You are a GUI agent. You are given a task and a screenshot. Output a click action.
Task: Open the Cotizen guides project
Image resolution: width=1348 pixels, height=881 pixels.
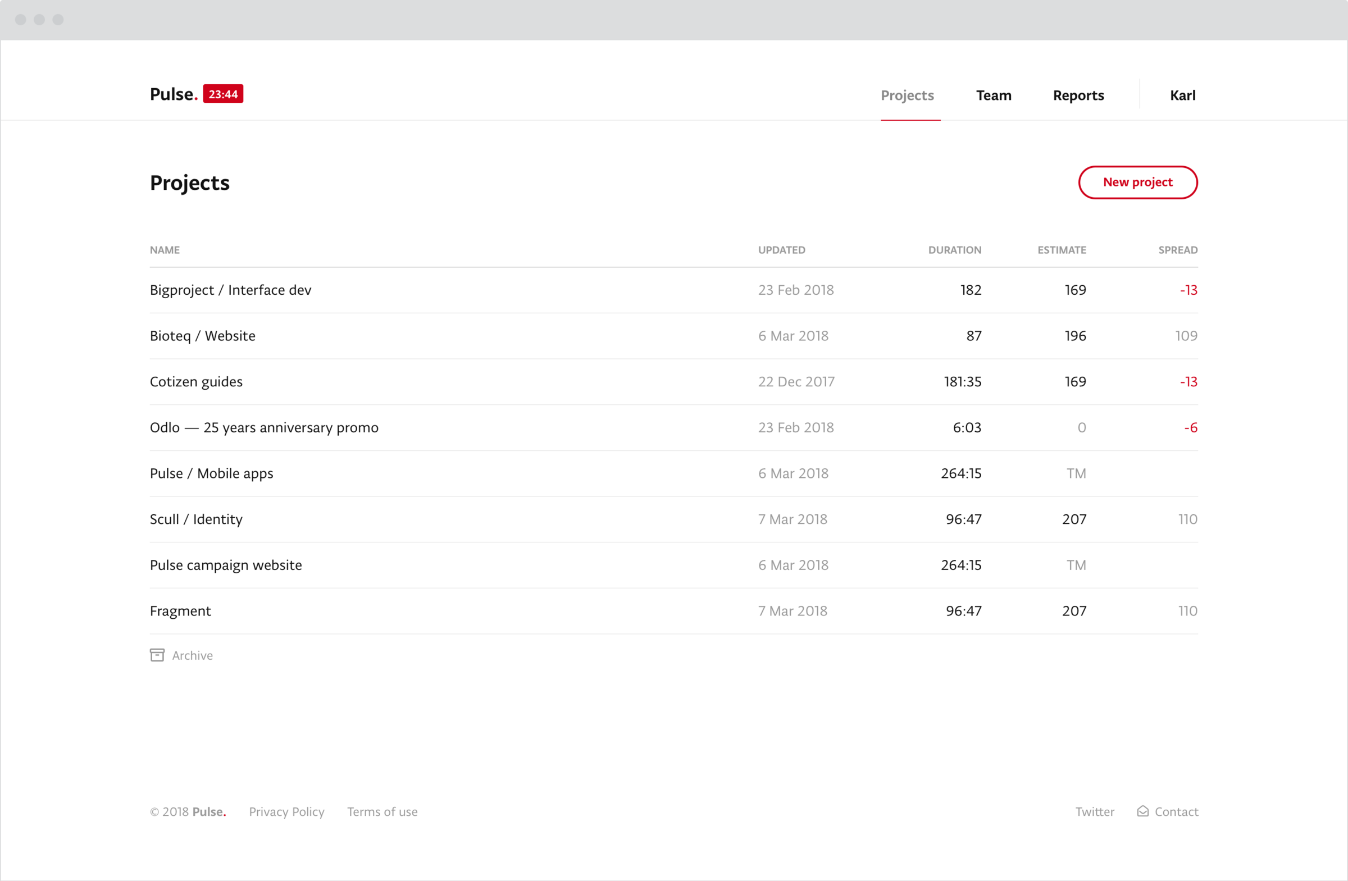coord(196,382)
